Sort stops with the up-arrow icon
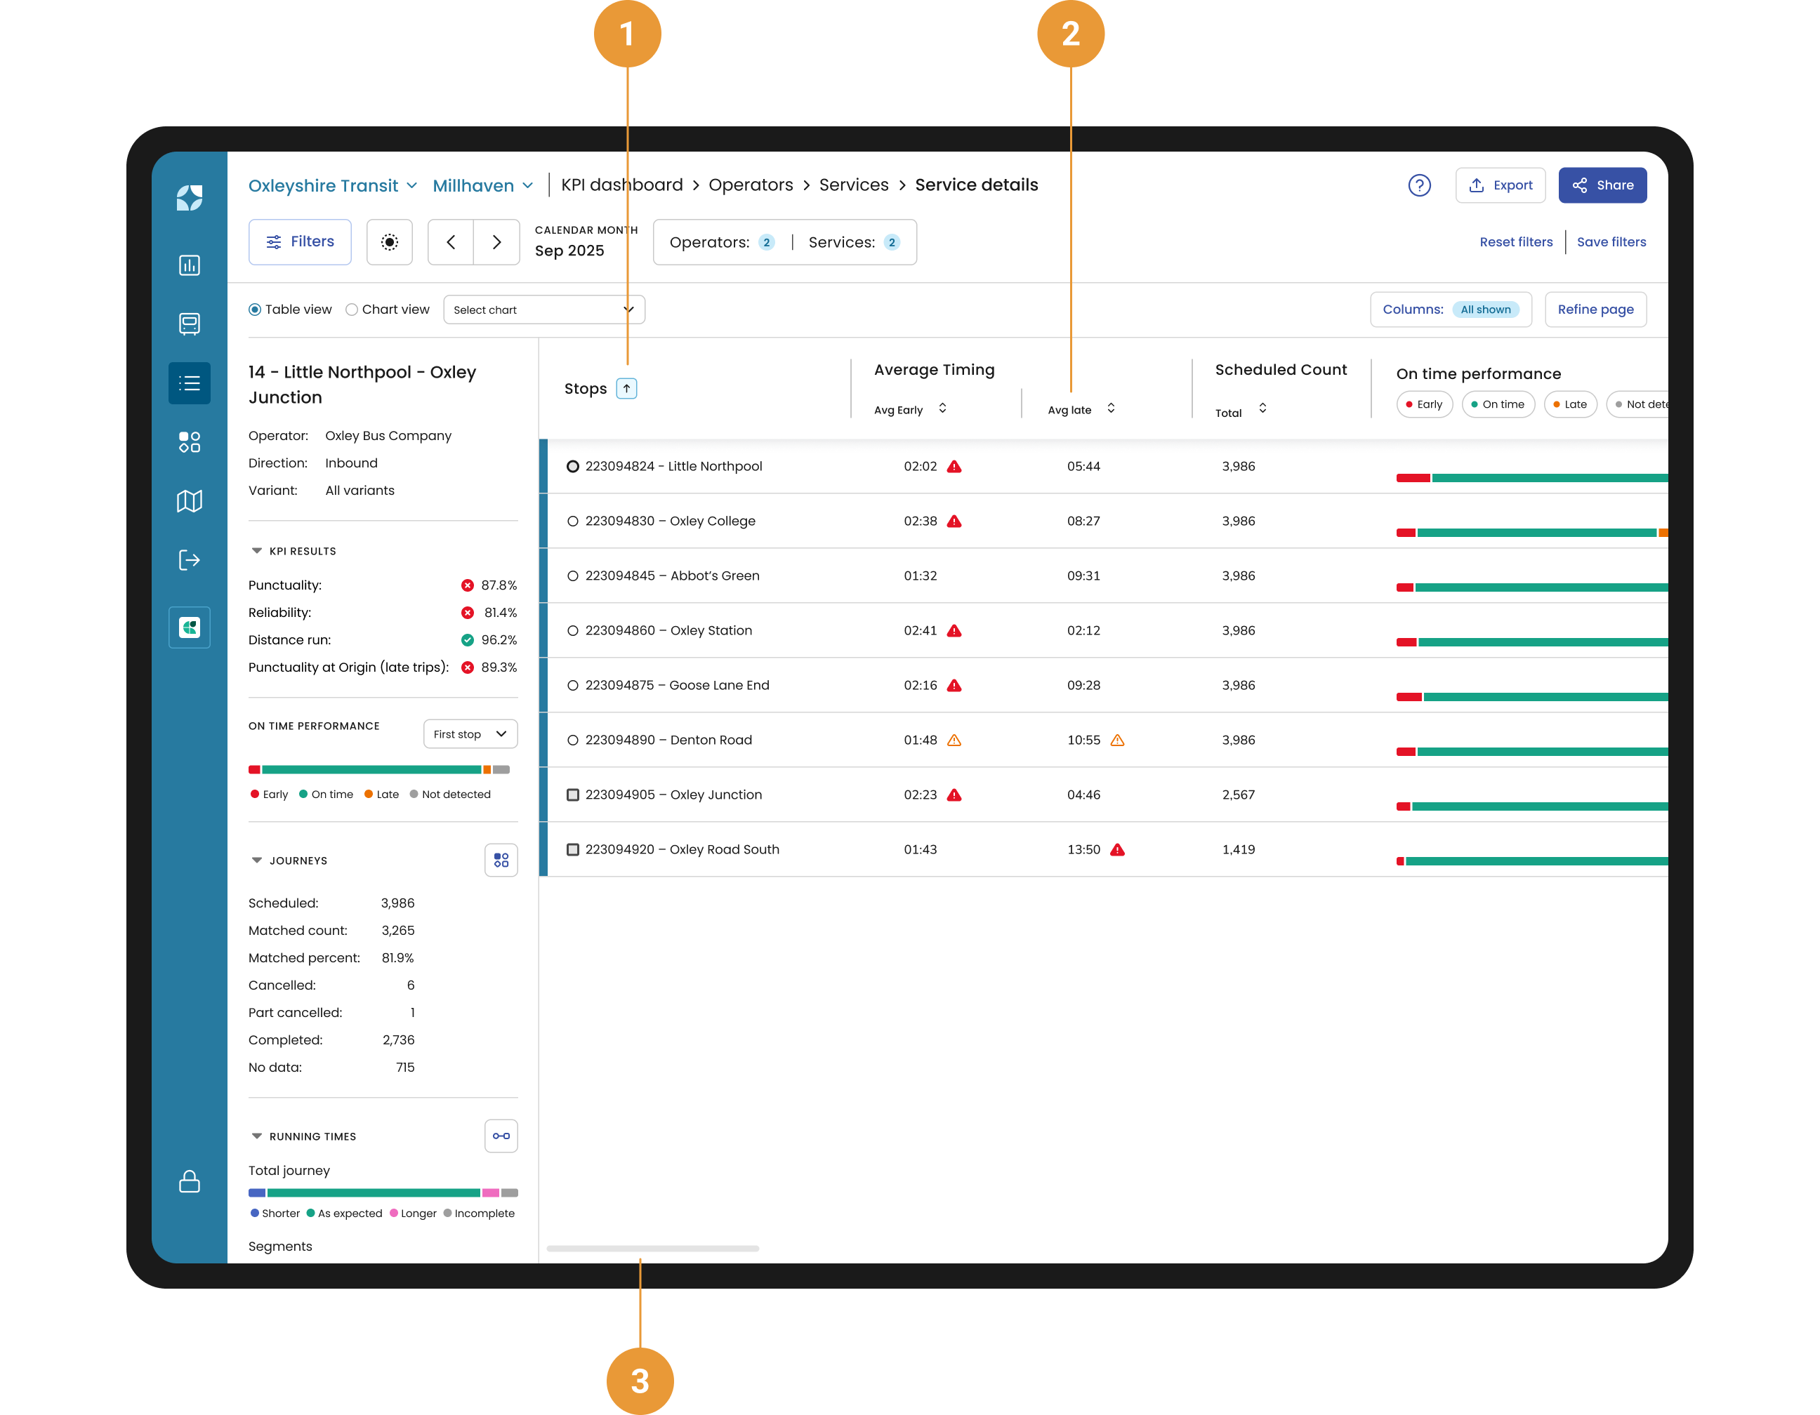This screenshot has width=1820, height=1415. 626,388
